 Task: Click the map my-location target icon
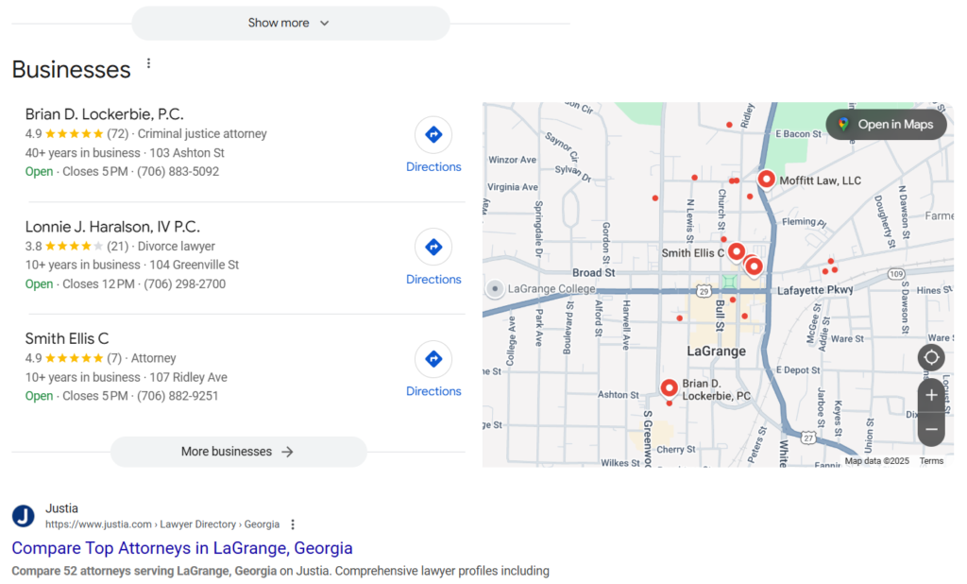click(931, 357)
